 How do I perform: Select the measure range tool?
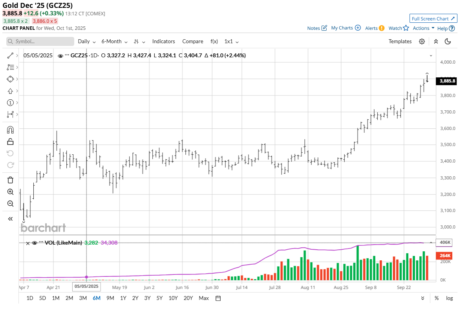[x=10, y=115]
